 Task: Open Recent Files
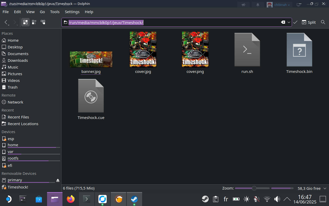click(x=31, y=117)
